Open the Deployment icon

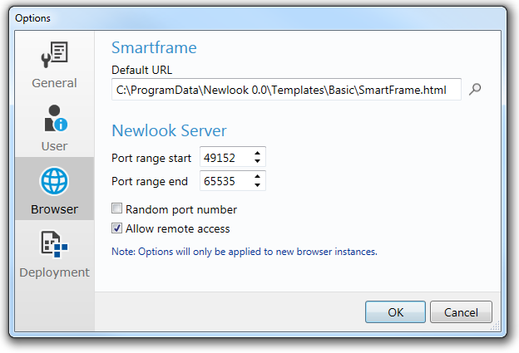coord(54,244)
